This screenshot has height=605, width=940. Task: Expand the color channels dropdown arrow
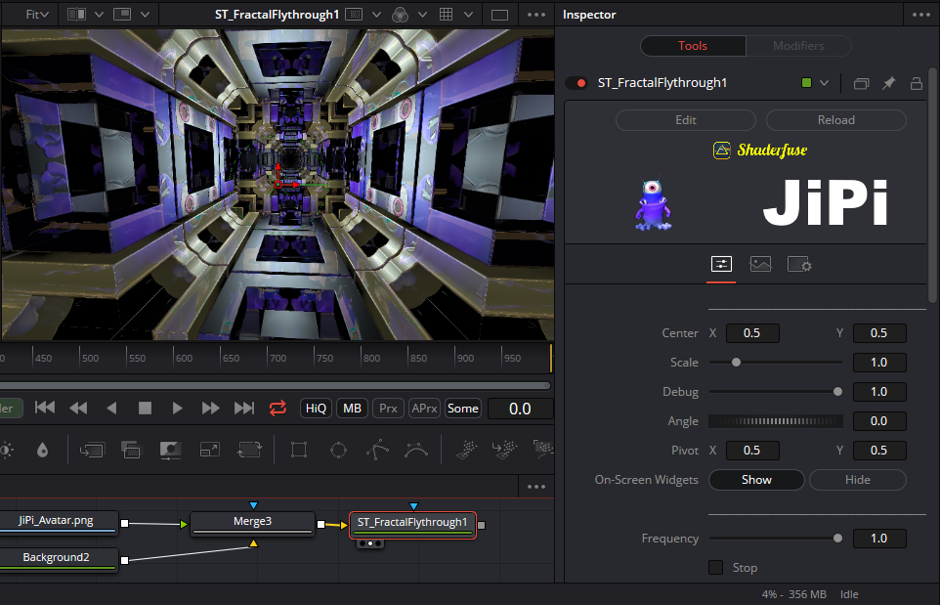422,15
